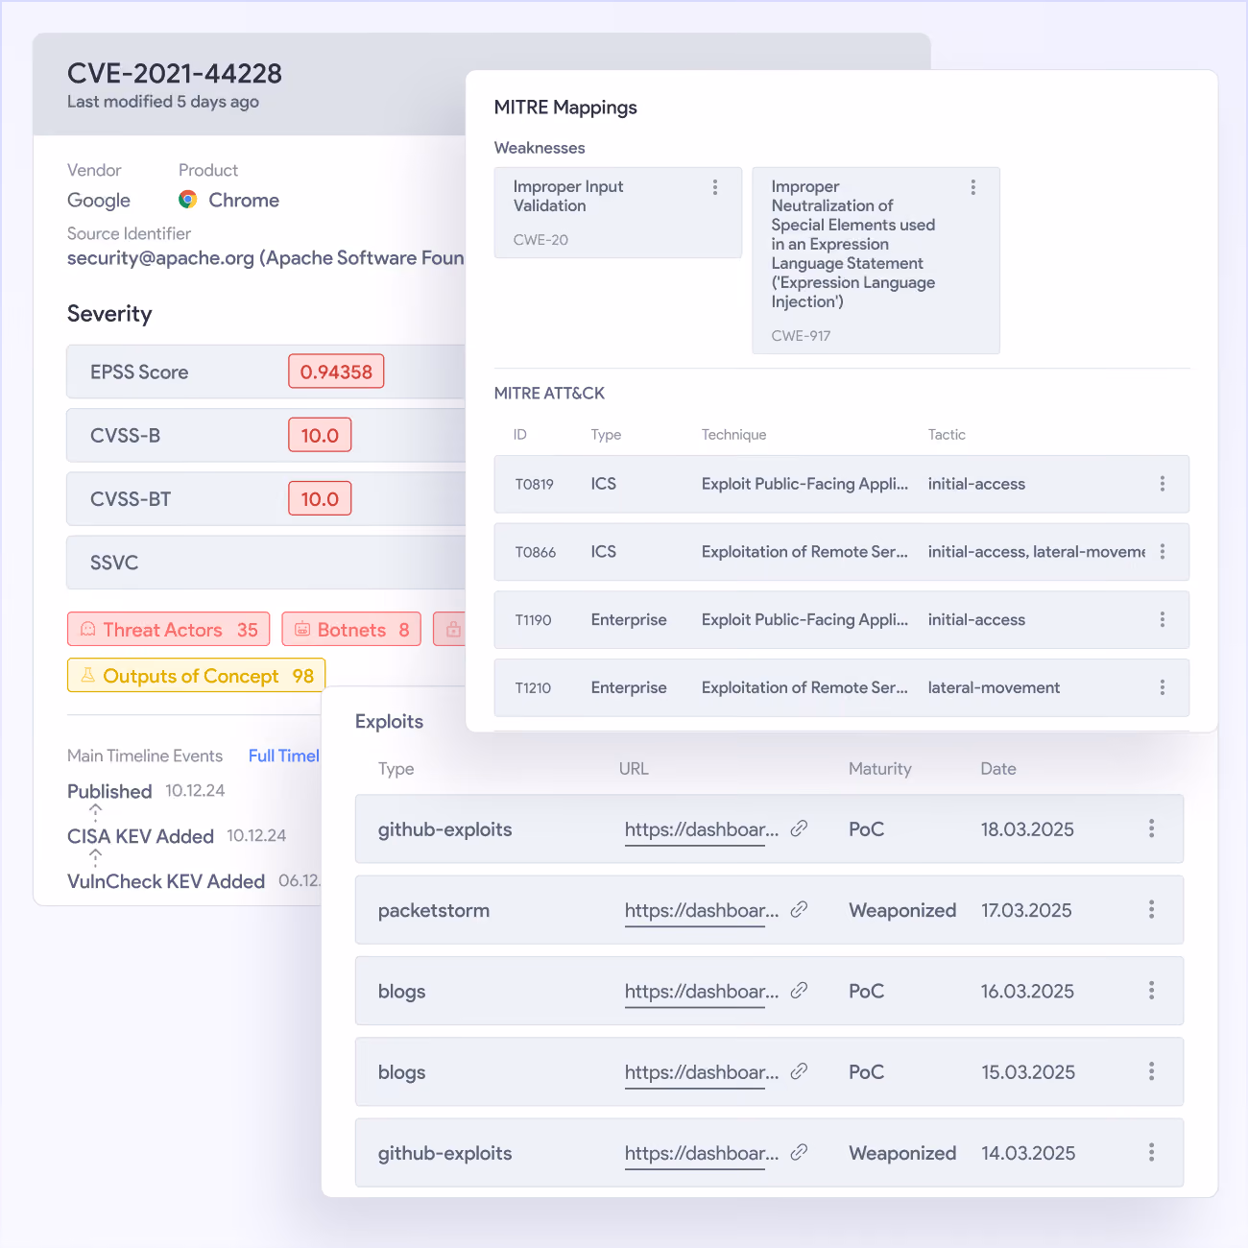Screen dimensions: 1248x1248
Task: Click the date 17.03.2025 in packetstorm row
Action: 1026,910
